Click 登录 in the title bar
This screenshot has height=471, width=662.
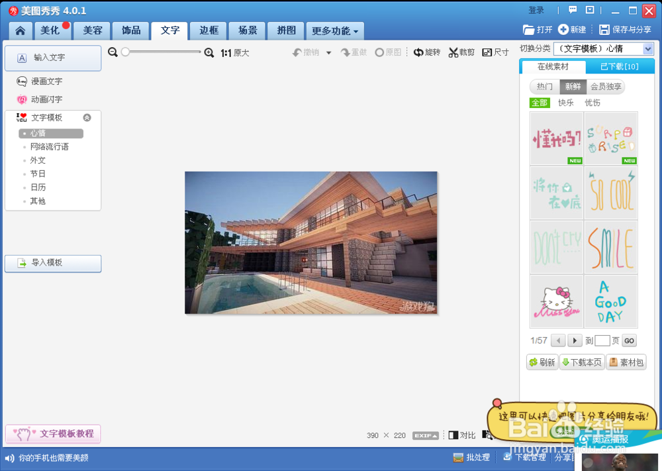pos(536,10)
